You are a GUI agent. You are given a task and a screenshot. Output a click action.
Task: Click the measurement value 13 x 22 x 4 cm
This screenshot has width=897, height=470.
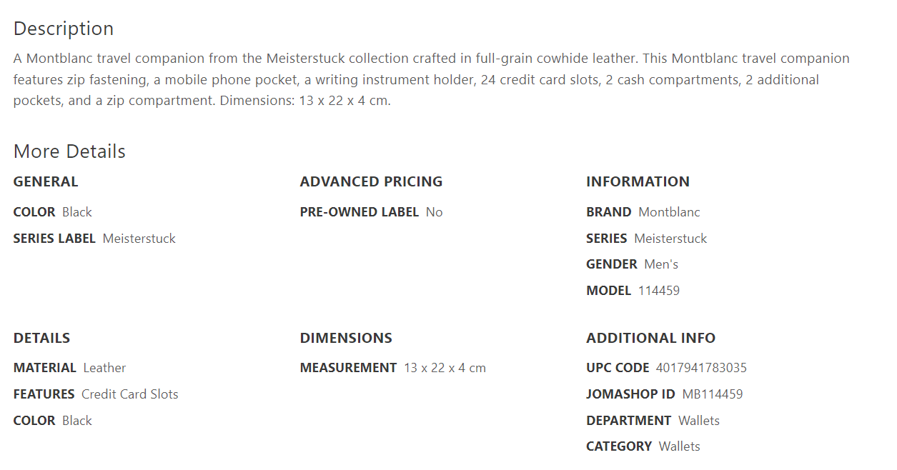click(445, 368)
